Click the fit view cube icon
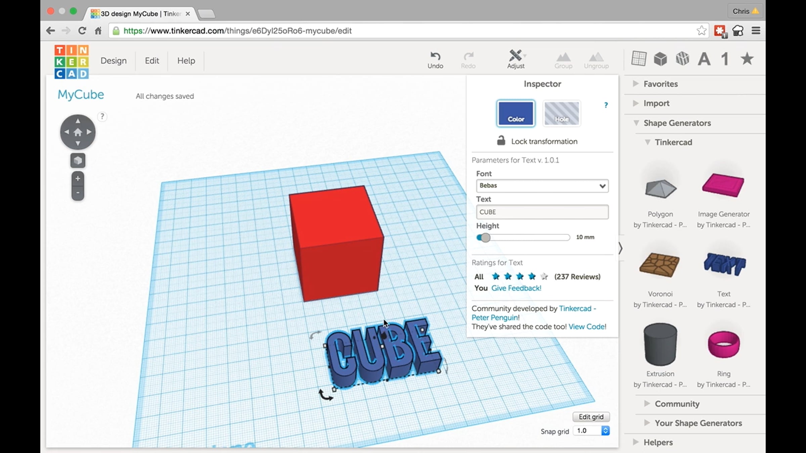 [x=78, y=161]
